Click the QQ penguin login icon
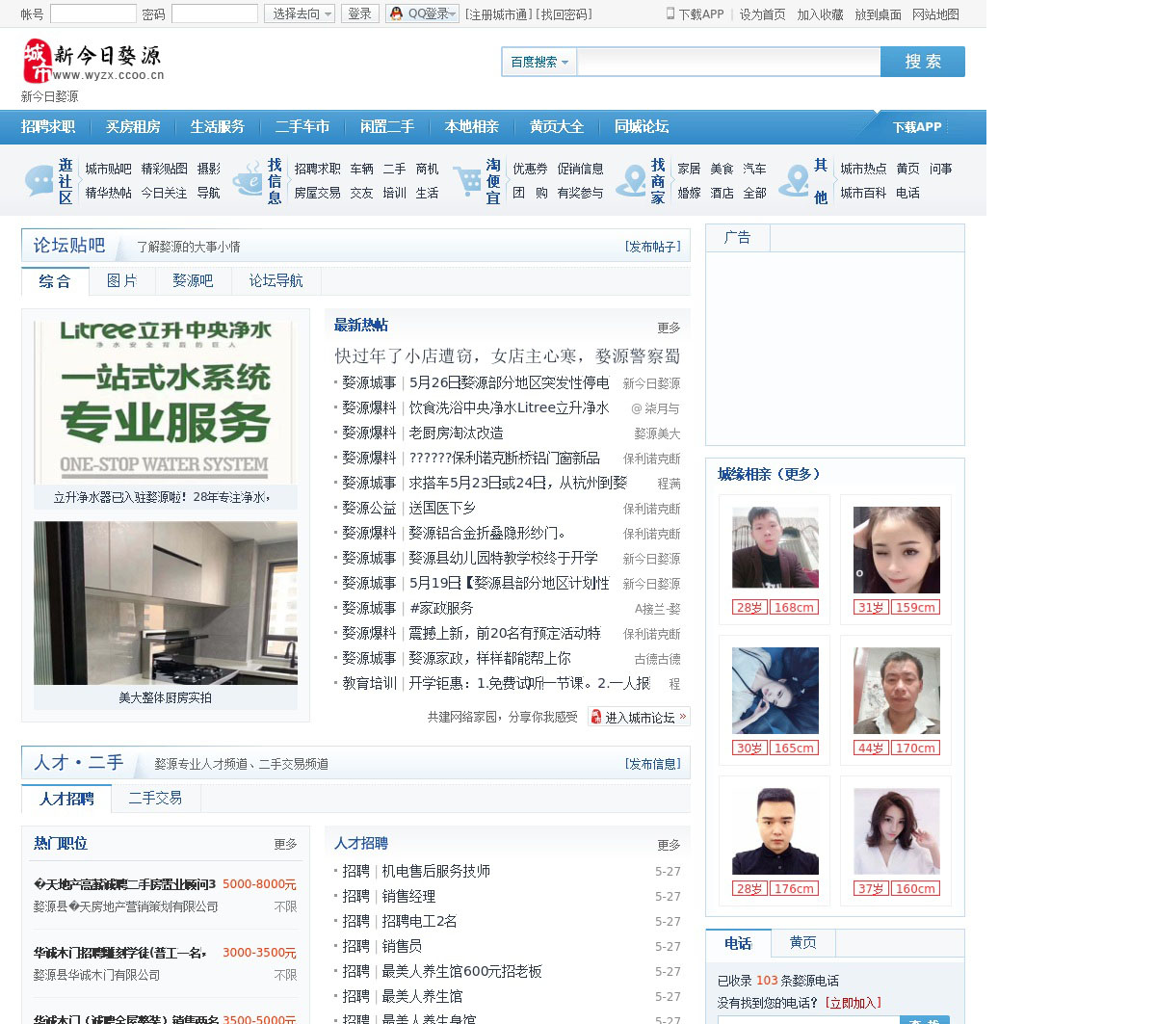The height and width of the screenshot is (1024, 1156). 396,13
